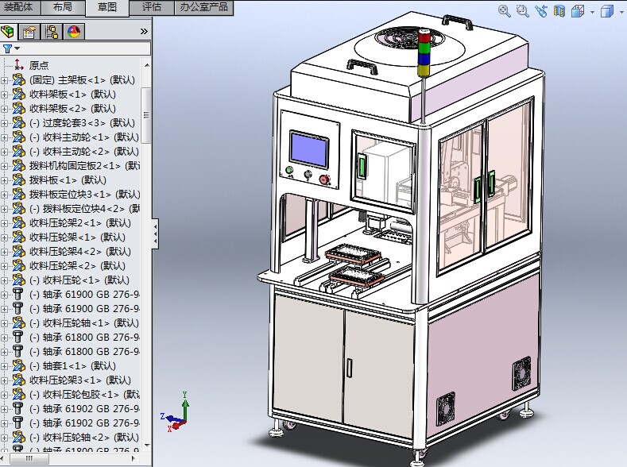Switch to the 布局 tab
Image resolution: width=627 pixels, height=467 pixels.
[x=64, y=7]
